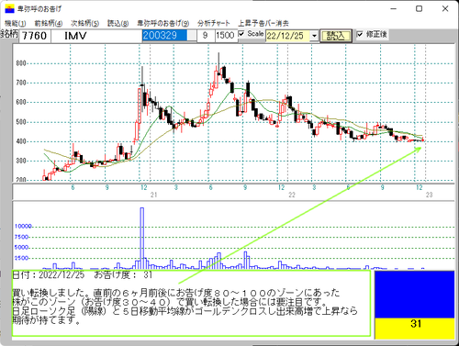Screen dimensions: 459x346
Task: Open the 次銘柄(5) menu
Action: 84,23
